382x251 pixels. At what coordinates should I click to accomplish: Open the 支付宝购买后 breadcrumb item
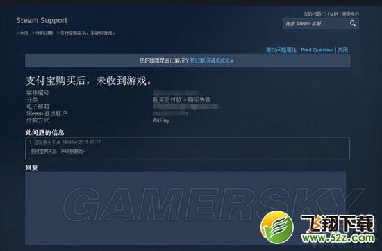click(x=87, y=33)
